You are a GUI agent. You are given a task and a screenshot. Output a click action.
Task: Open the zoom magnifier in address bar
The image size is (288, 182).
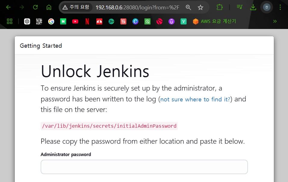(x=188, y=7)
